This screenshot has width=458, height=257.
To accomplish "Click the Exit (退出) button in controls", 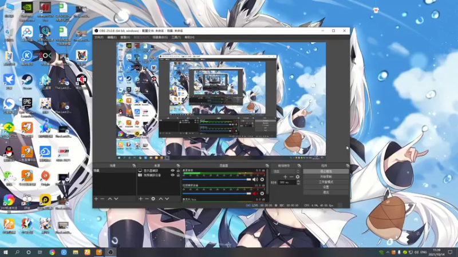I will (326, 192).
